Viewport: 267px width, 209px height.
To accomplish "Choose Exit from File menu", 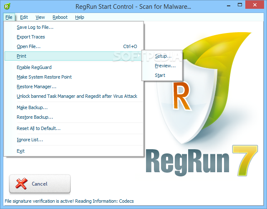I will click(x=73, y=151).
